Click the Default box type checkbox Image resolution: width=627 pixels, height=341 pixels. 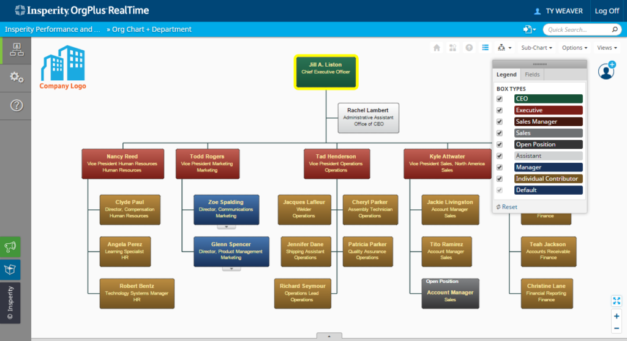(x=500, y=190)
